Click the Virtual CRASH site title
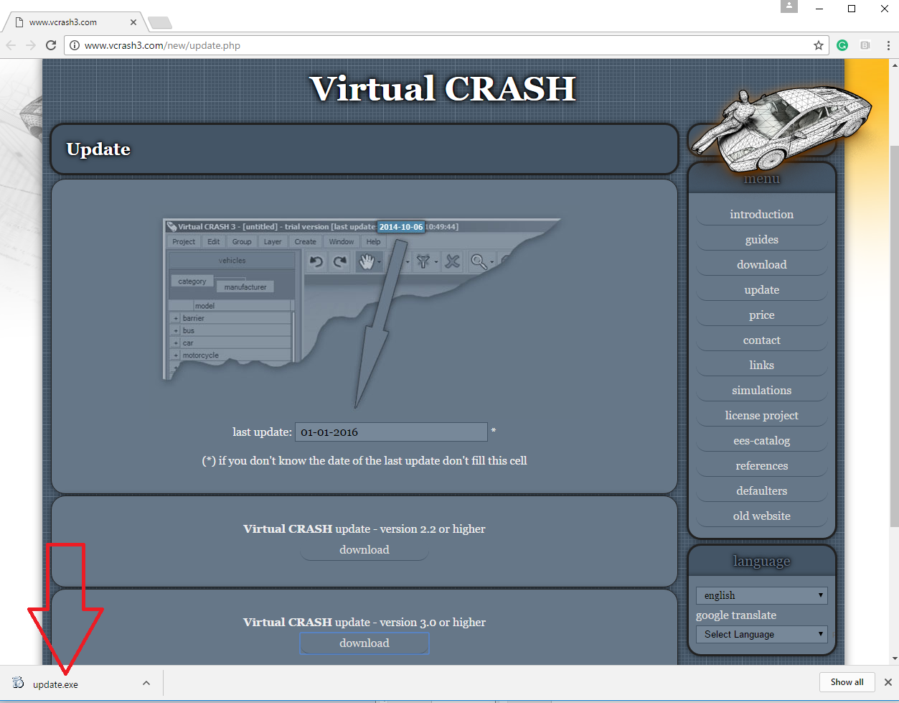Viewport: 899px width, 703px height. pos(443,88)
